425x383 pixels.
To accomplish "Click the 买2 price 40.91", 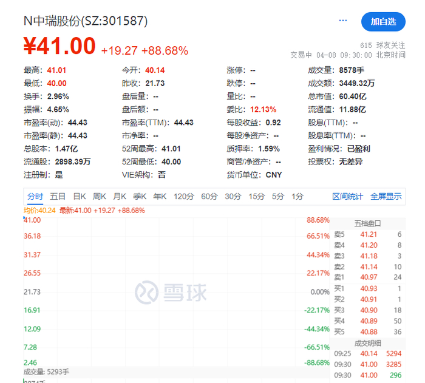I will 369,299.
